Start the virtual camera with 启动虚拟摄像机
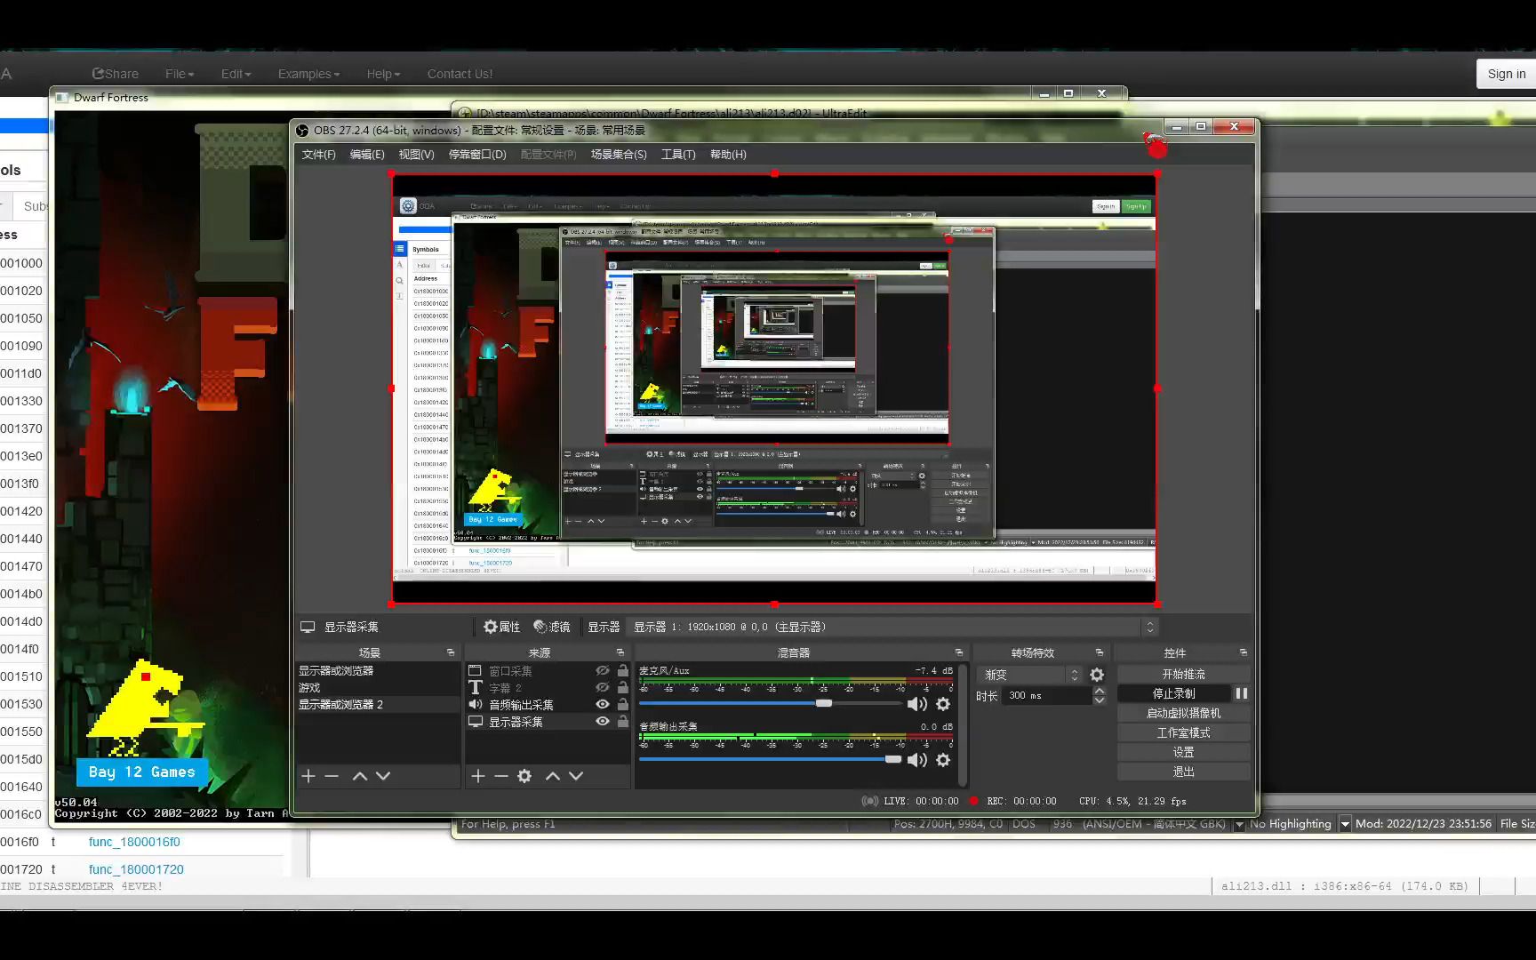The width and height of the screenshot is (1536, 960). 1183,713
